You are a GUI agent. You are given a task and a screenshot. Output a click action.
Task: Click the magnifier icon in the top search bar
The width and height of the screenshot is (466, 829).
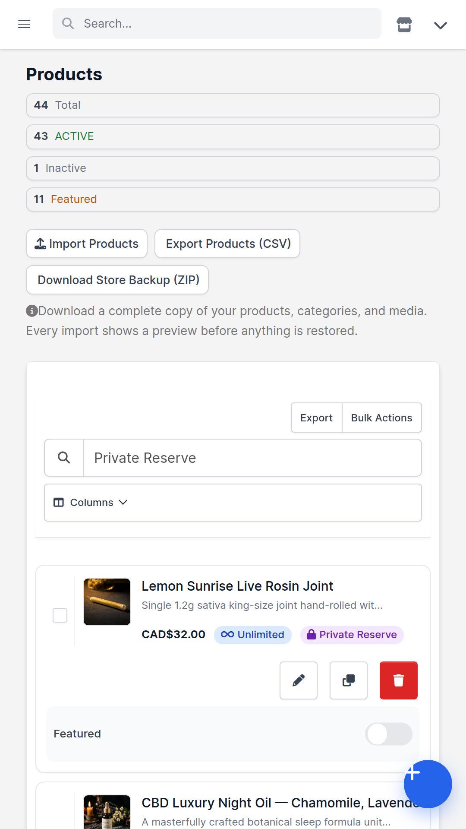pos(68,23)
